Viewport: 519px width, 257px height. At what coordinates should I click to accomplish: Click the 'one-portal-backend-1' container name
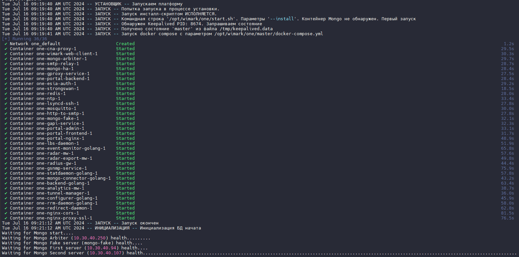coord(63,79)
